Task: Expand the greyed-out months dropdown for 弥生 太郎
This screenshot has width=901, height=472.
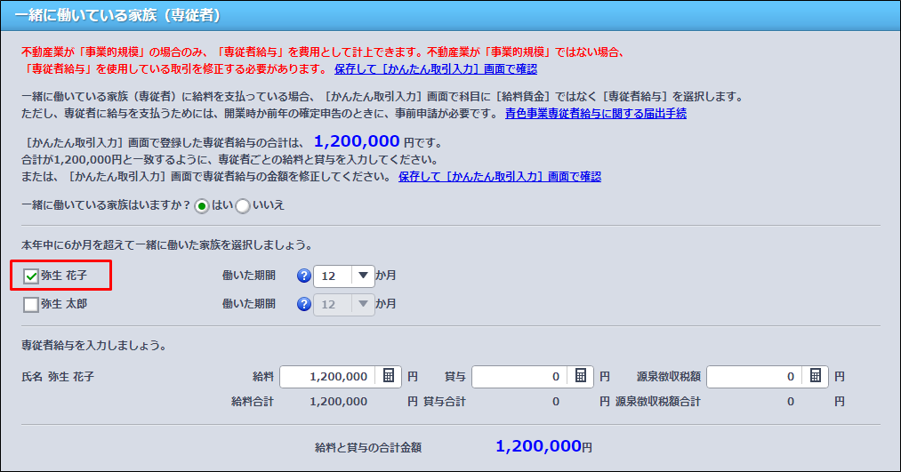Action: pos(362,304)
